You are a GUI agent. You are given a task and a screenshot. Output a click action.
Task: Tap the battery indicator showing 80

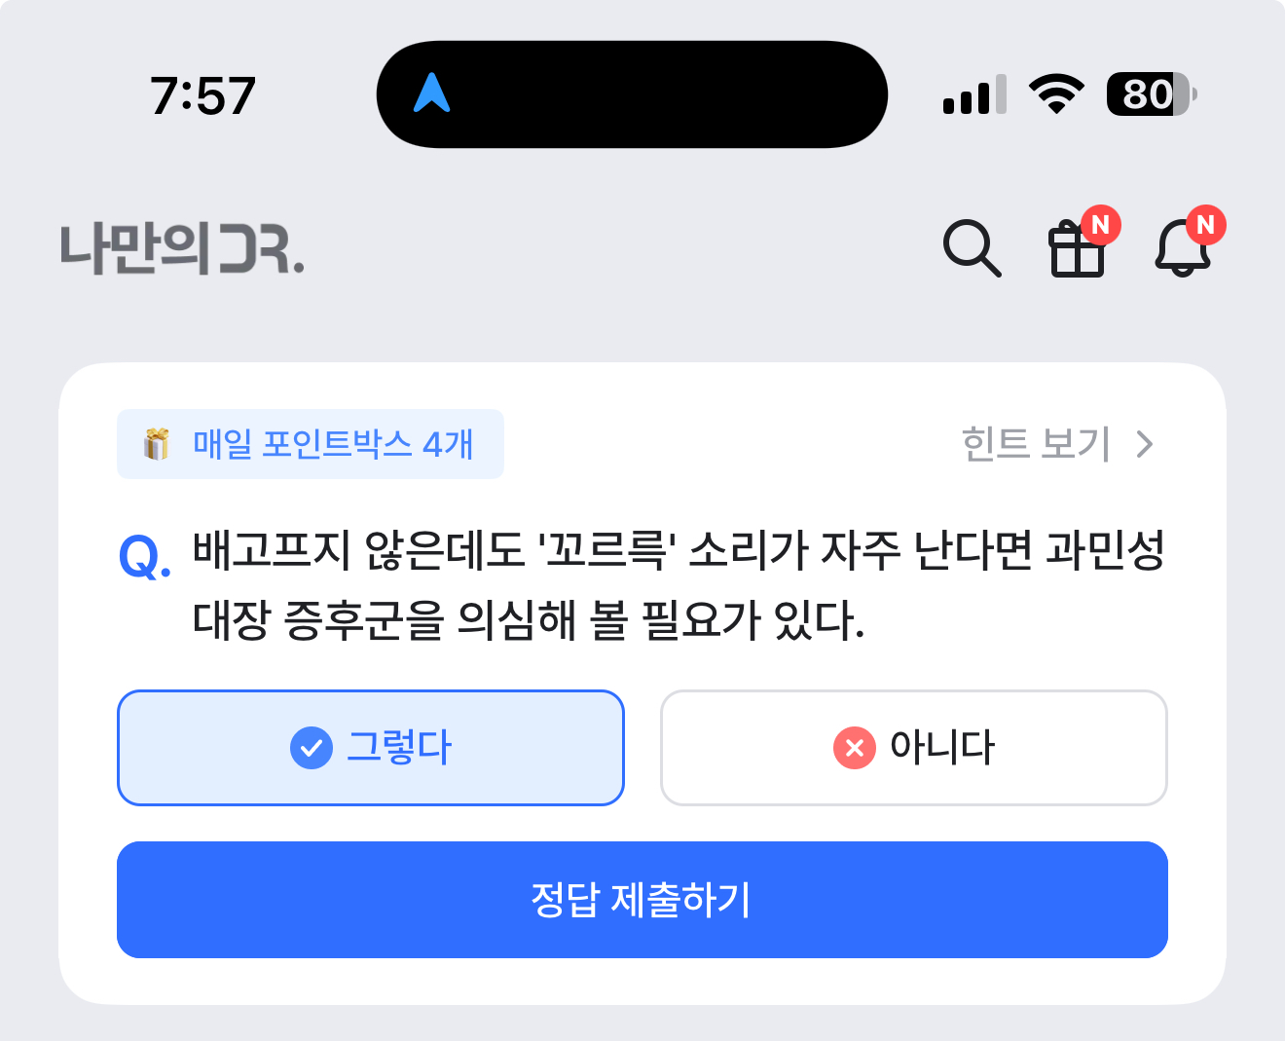coord(1152,94)
